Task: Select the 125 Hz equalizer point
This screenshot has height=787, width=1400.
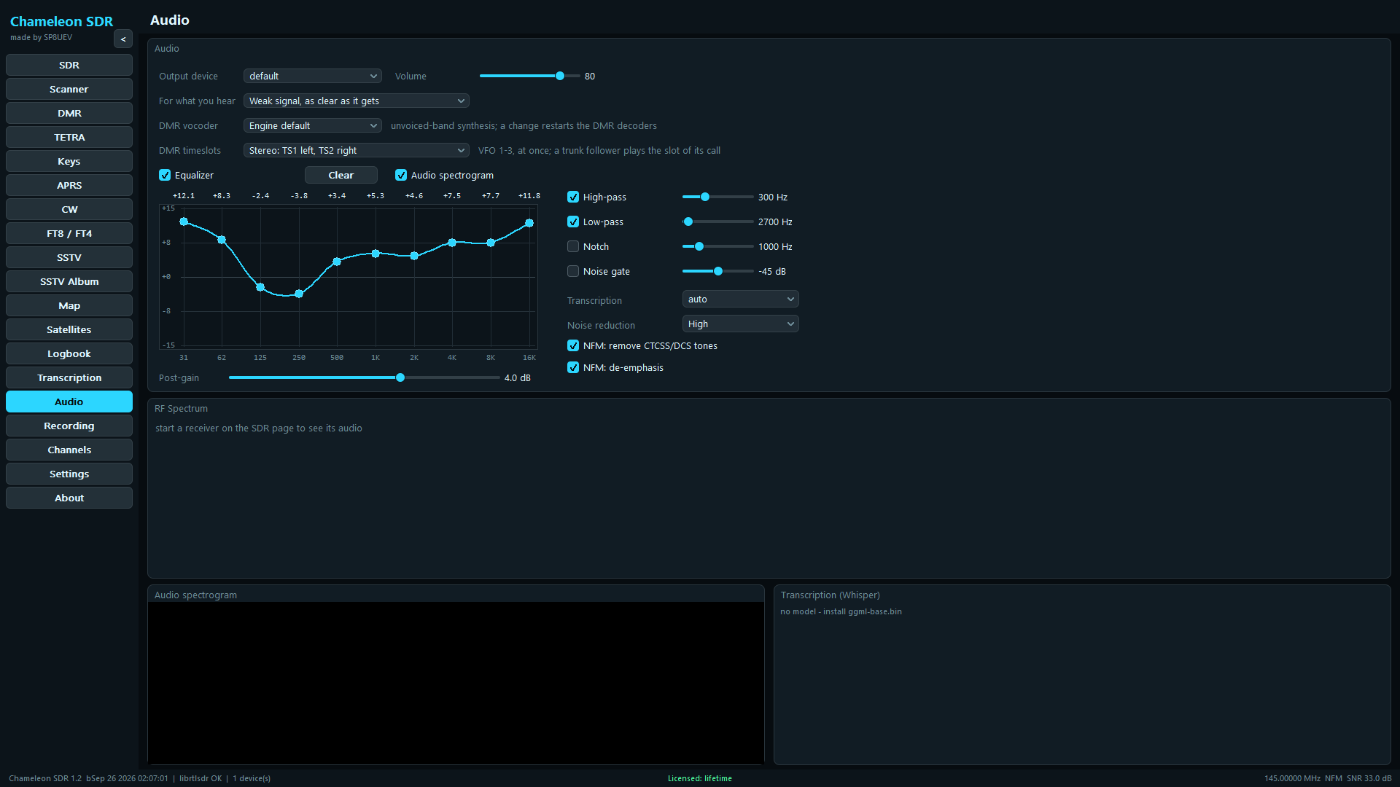Action: 260,287
